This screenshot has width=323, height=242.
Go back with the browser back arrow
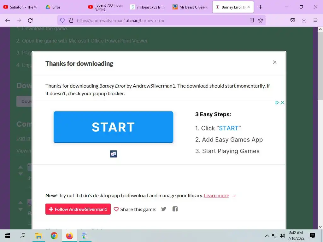coord(8,20)
